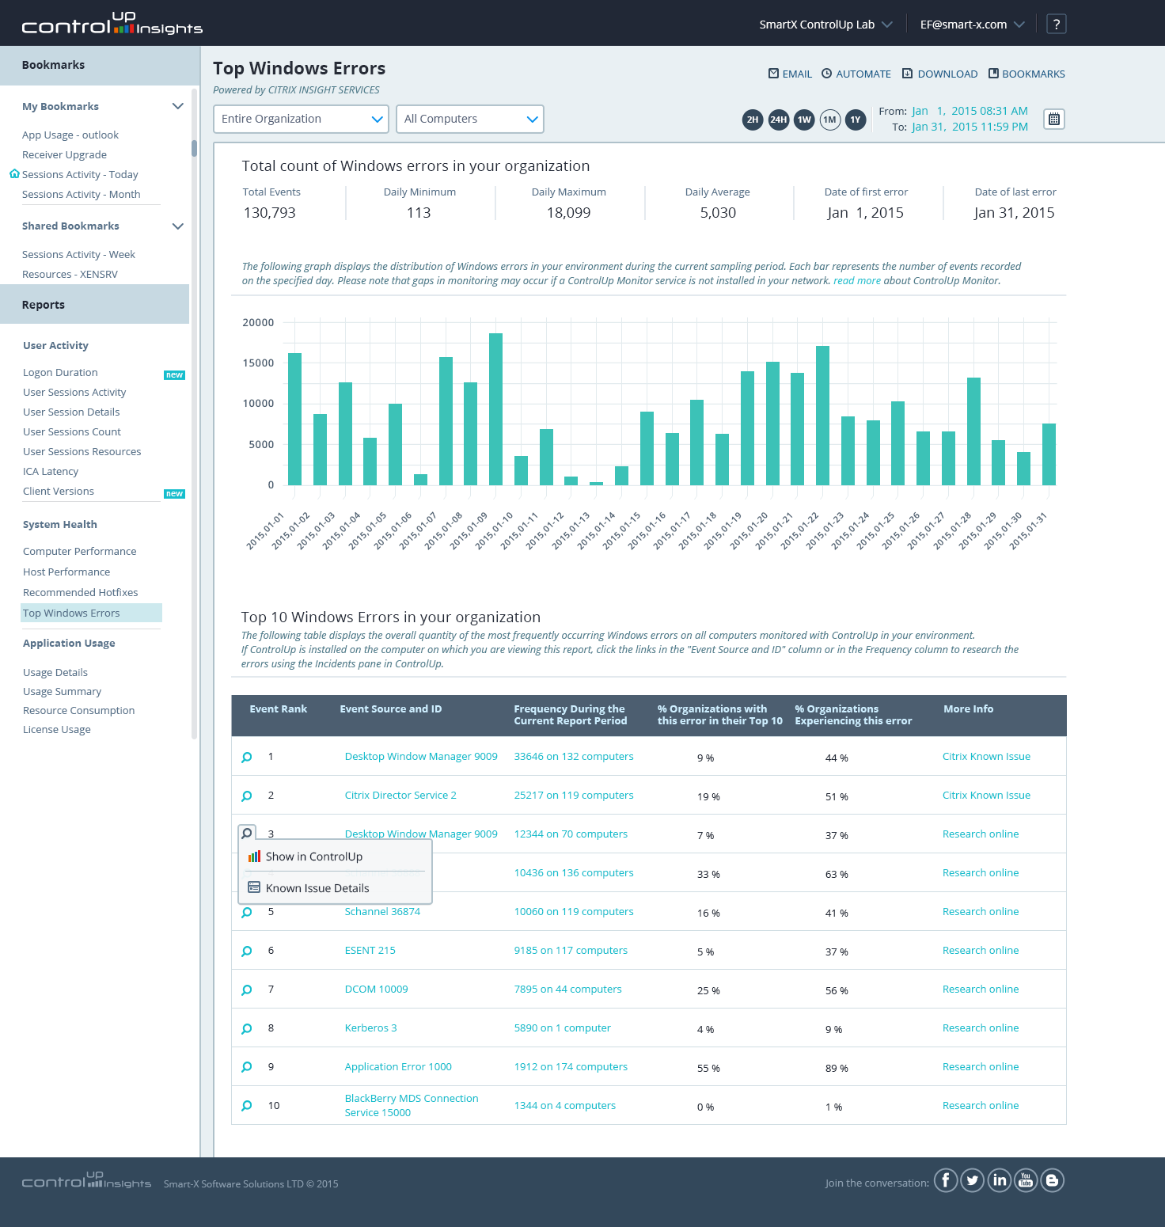Click magnifier icon for rank 2 row
The image size is (1165, 1227).
[247, 796]
